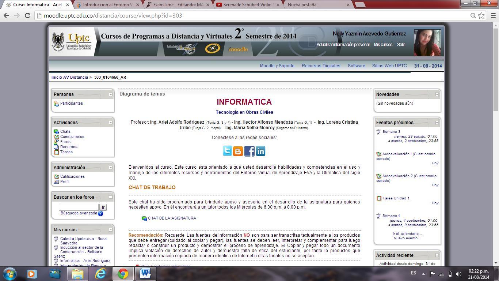
Task: Collapse the Mis cursos block
Action: [x=111, y=230]
